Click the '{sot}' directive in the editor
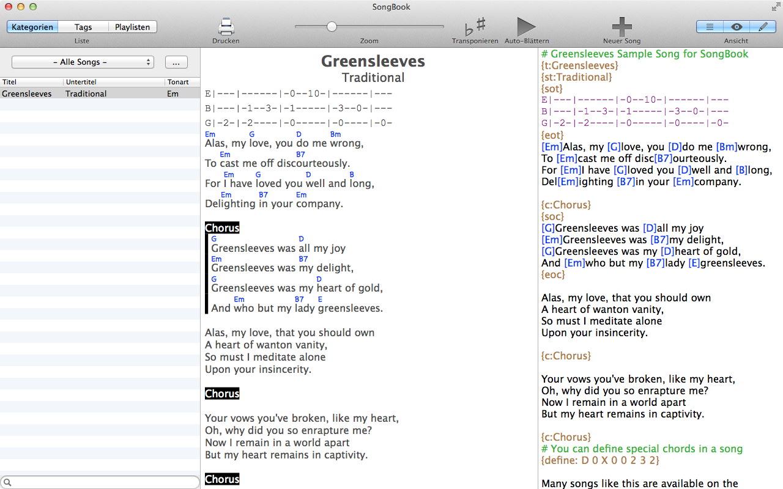Image resolution: width=783 pixels, height=489 pixels. [x=552, y=89]
